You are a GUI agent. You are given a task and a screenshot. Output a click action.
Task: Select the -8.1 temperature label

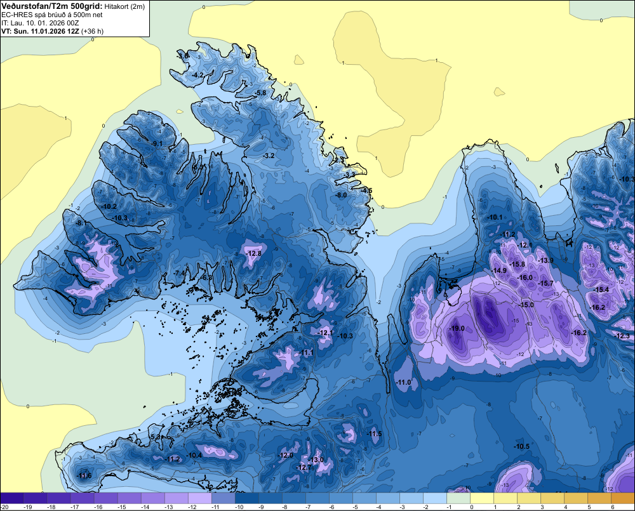[81, 223]
